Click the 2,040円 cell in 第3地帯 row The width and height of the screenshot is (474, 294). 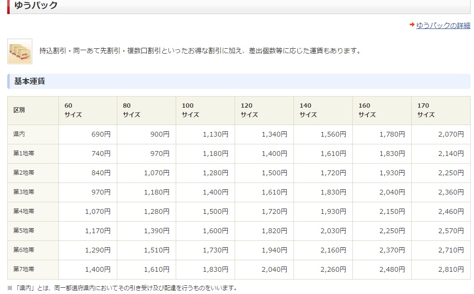coord(382,192)
